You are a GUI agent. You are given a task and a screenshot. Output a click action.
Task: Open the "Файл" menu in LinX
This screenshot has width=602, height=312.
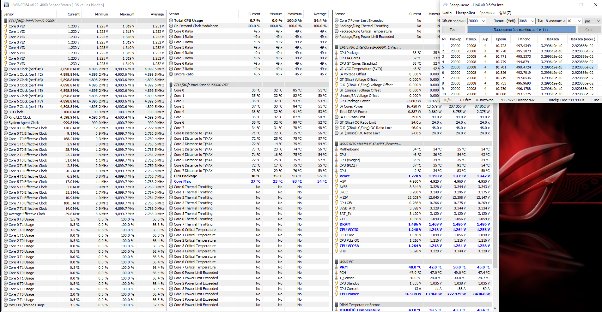[447, 13]
